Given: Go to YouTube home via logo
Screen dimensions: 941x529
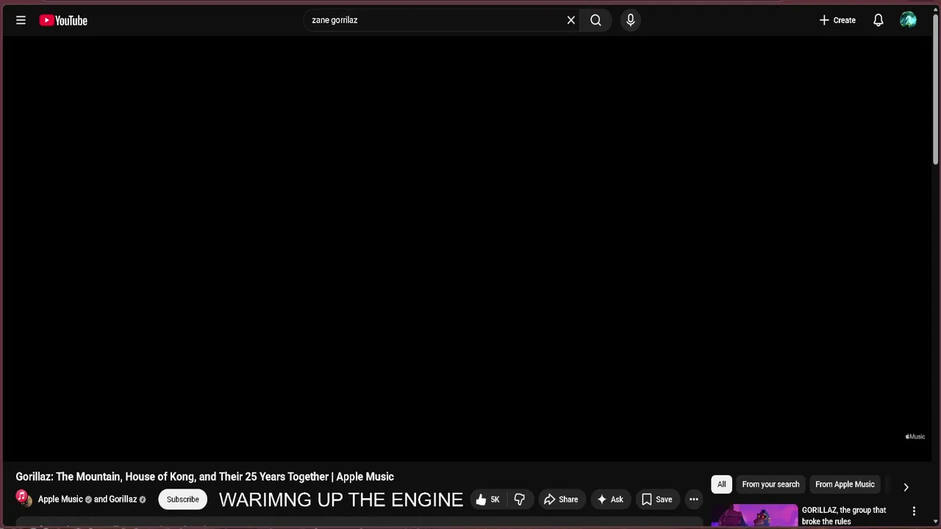Looking at the screenshot, I should (x=63, y=21).
